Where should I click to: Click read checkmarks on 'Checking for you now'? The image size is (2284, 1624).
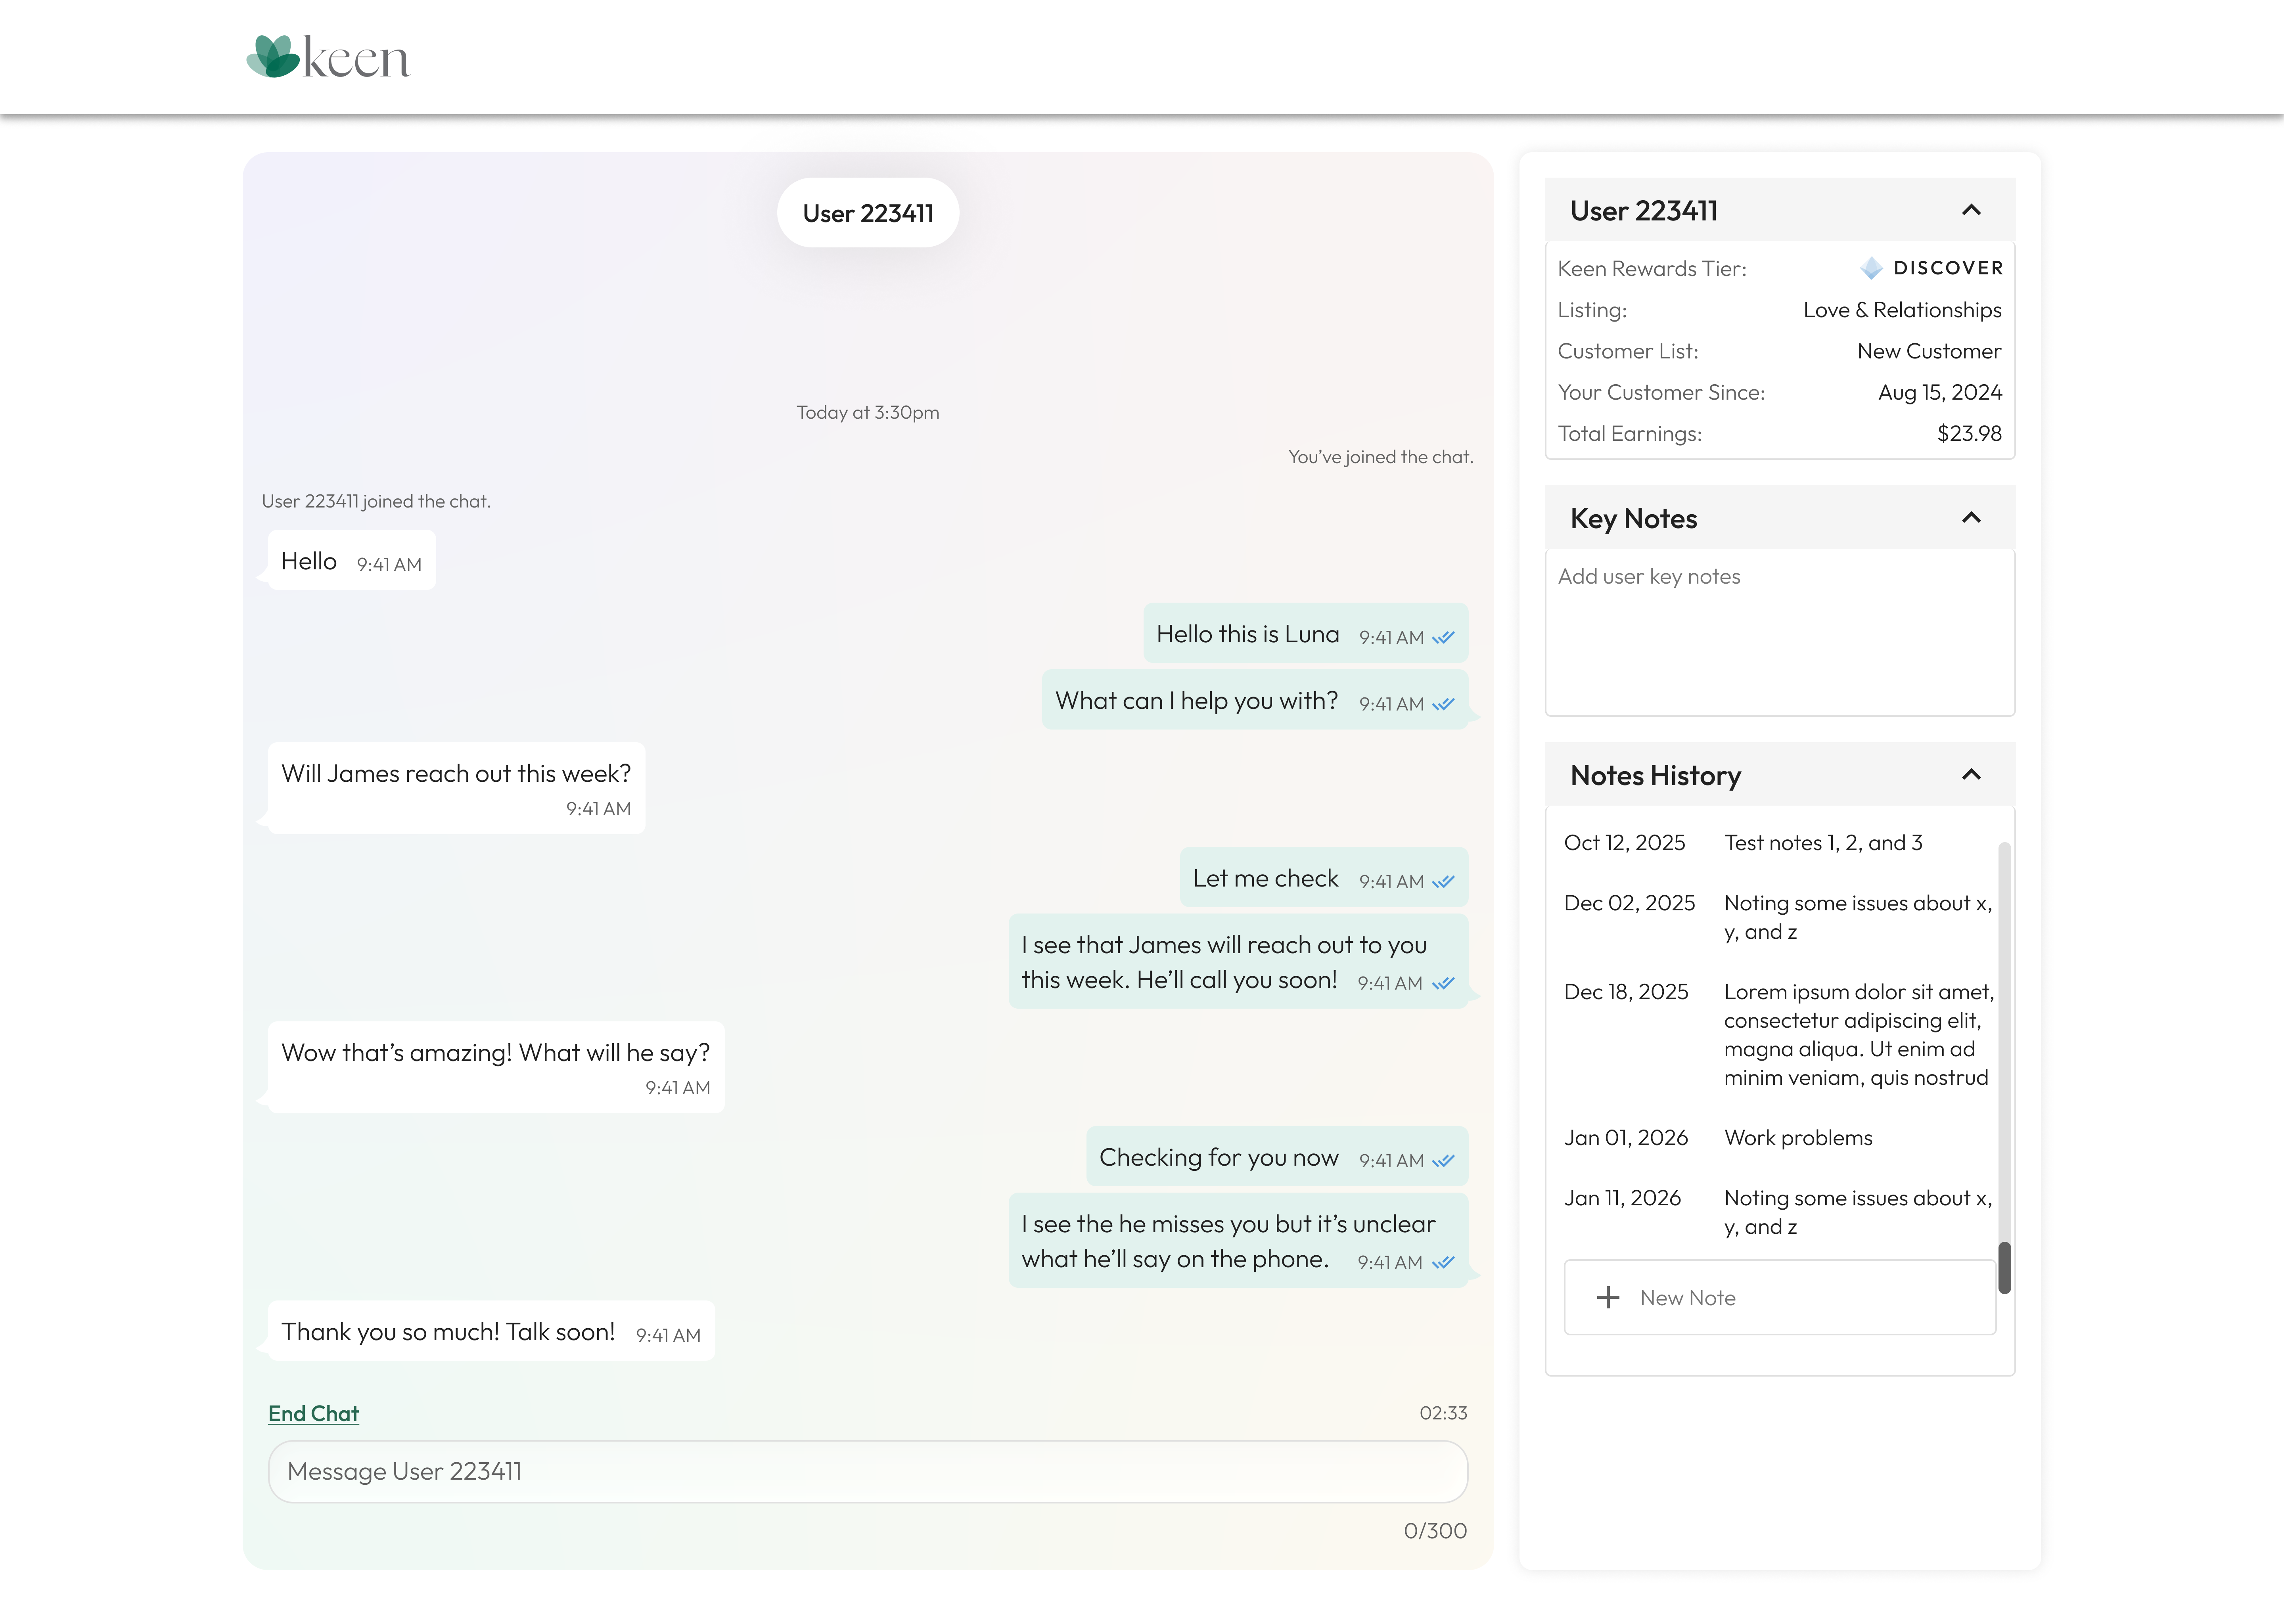pyautogui.click(x=1443, y=1160)
